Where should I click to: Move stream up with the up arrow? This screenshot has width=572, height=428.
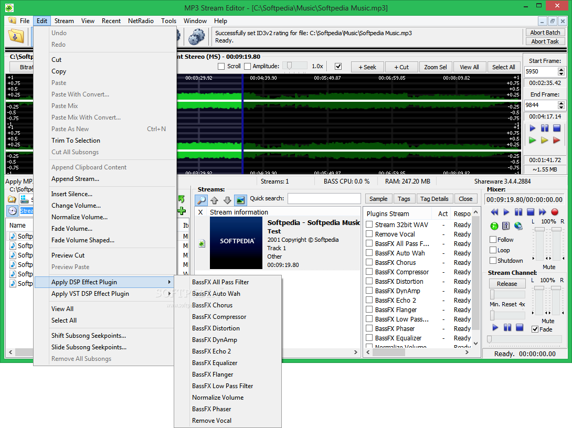(215, 200)
